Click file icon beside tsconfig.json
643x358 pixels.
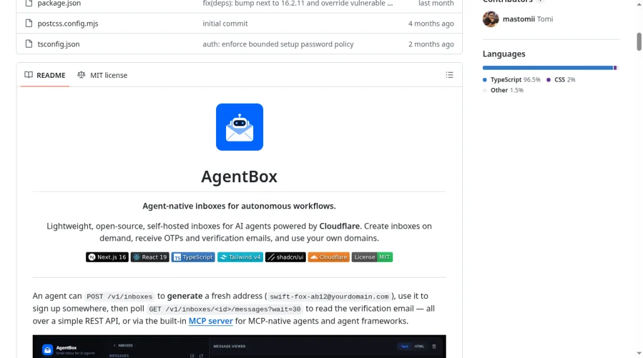click(x=29, y=44)
